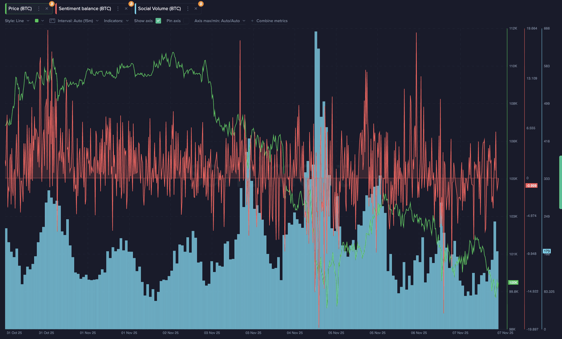Expand the Style: Line dropdown
This screenshot has height=339, width=562.
pyautogui.click(x=17, y=21)
